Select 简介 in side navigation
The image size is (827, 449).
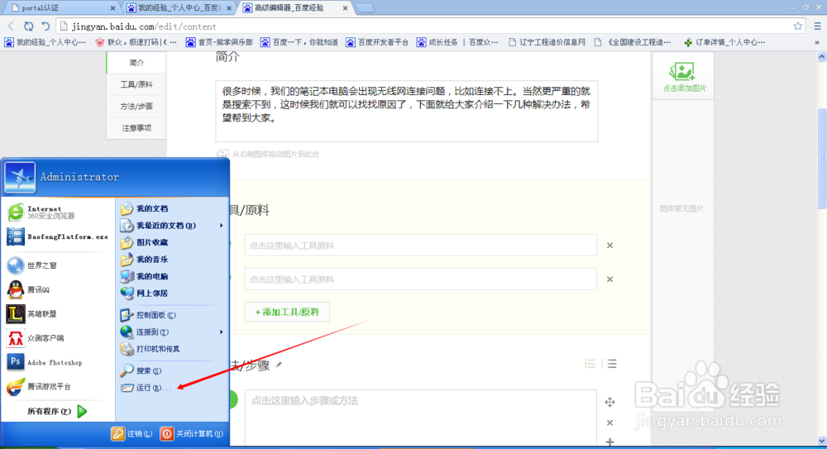tap(136, 63)
